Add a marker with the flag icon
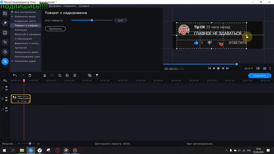The height and width of the screenshot is (154, 274). point(97,75)
